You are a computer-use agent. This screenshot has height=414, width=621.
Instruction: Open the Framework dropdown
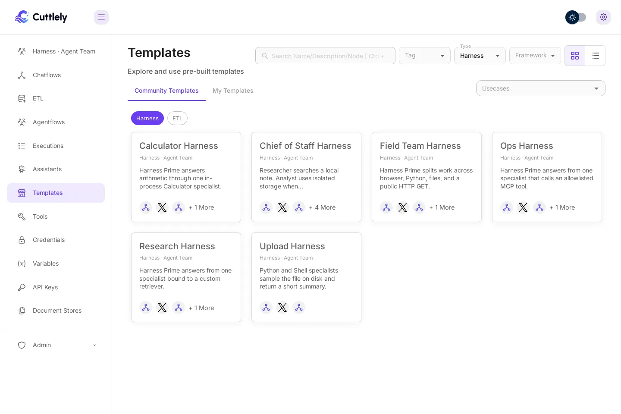[535, 56]
